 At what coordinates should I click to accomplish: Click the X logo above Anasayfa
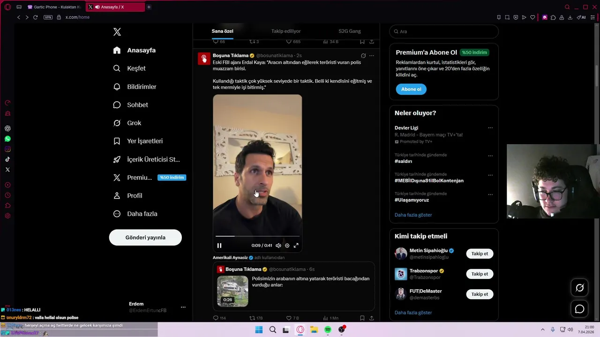(x=117, y=32)
